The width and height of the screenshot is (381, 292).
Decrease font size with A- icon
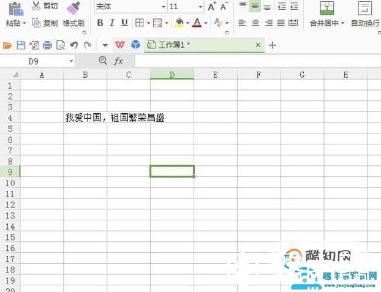[x=224, y=6]
